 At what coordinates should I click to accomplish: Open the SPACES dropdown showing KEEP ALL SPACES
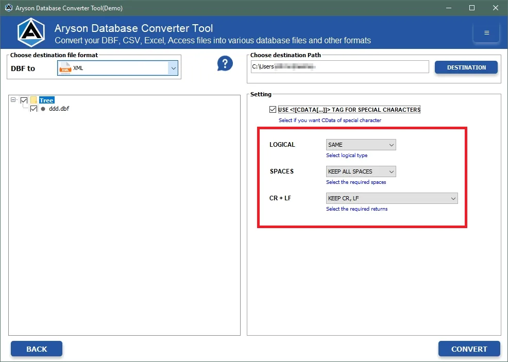pyautogui.click(x=361, y=171)
